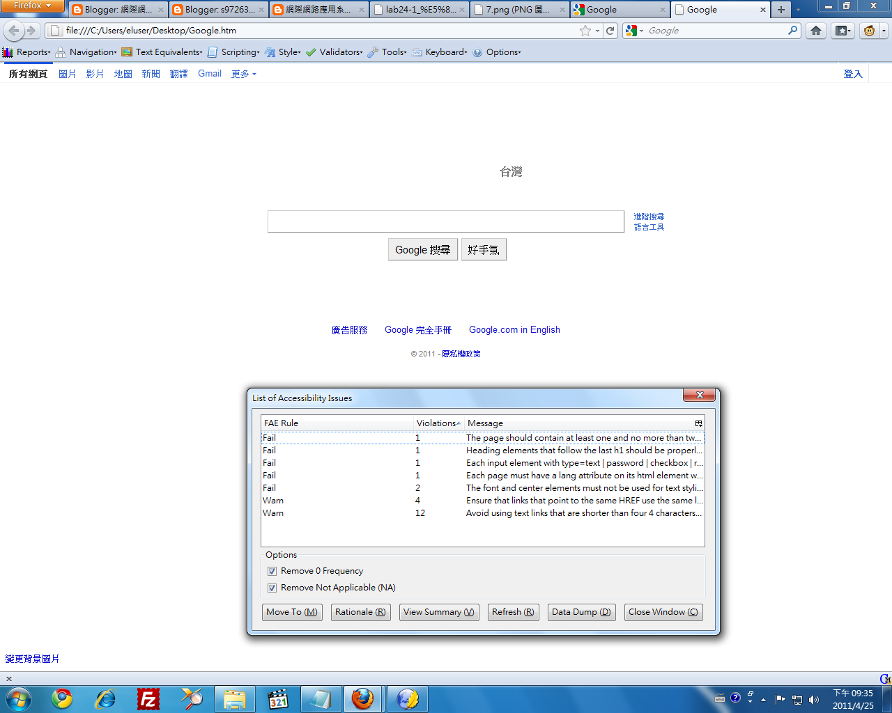Close the 7.png tab
892x713 pixels.
click(562, 10)
